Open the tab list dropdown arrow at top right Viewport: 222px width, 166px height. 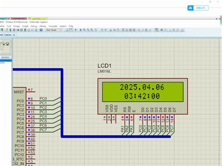pos(216,19)
